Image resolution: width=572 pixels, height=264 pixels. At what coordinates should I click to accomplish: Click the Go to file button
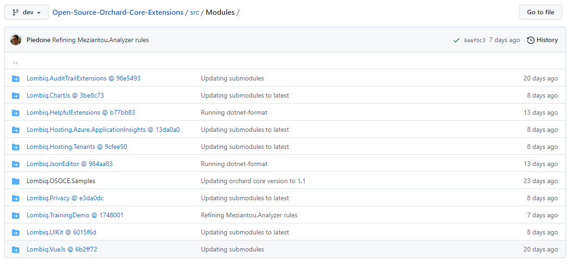(541, 12)
